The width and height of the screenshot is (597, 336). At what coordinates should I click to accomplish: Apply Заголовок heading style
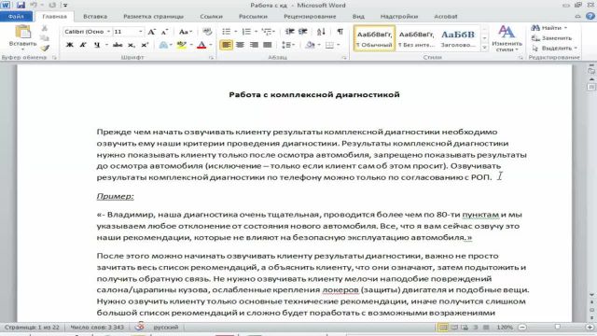458,38
